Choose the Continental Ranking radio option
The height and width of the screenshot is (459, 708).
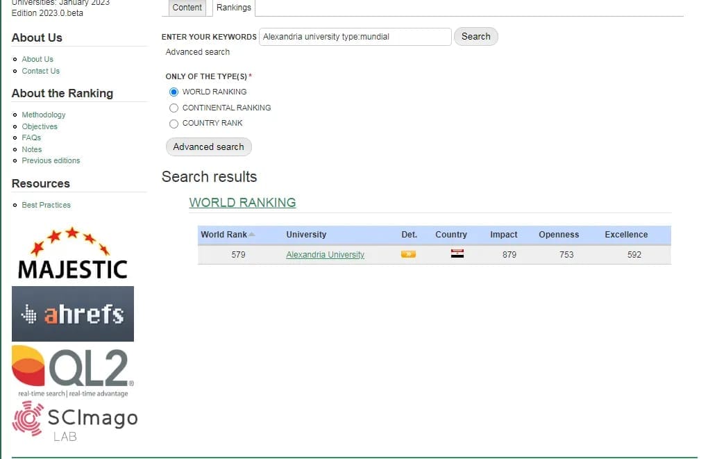coord(174,108)
